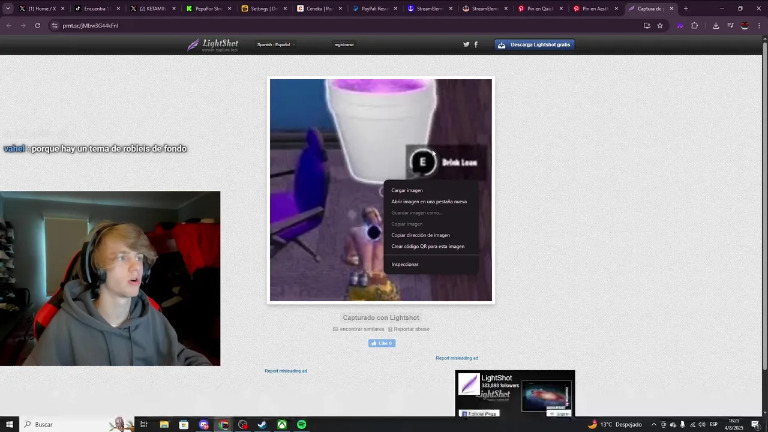The image size is (768, 432).
Task: Click the microphone icon in the tray
Action: (x=683, y=424)
